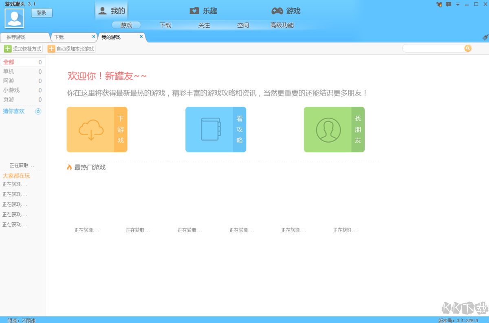
Task: Refresh 猜你喜欢 suggestions with circular arrow icon
Action: [38, 111]
